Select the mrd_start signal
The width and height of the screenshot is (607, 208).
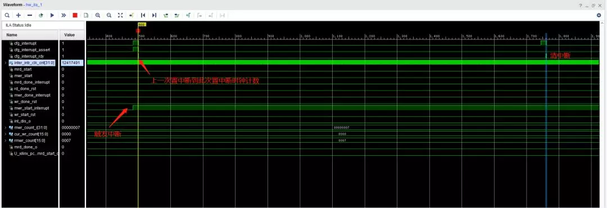click(23, 69)
